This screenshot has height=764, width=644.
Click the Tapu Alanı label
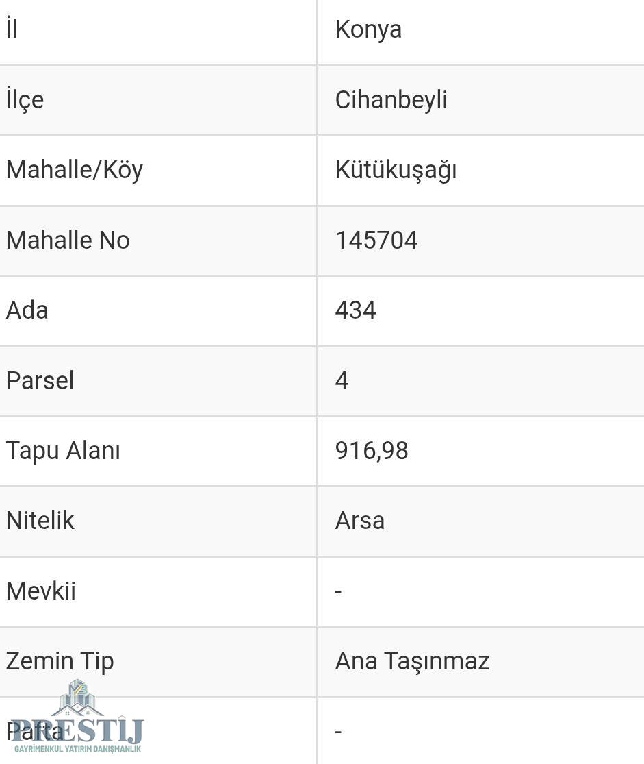pyautogui.click(x=63, y=451)
